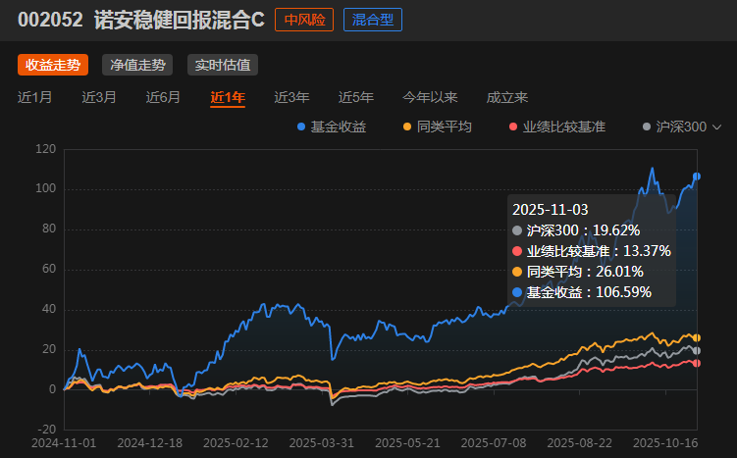
Task: Select the 近1月 time range
Action: pos(34,97)
